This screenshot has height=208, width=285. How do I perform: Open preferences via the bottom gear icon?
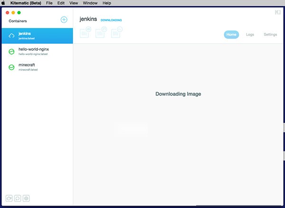tap(27, 198)
